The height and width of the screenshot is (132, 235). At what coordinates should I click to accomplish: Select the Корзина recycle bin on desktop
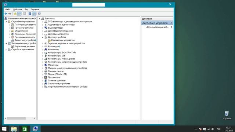(227, 115)
